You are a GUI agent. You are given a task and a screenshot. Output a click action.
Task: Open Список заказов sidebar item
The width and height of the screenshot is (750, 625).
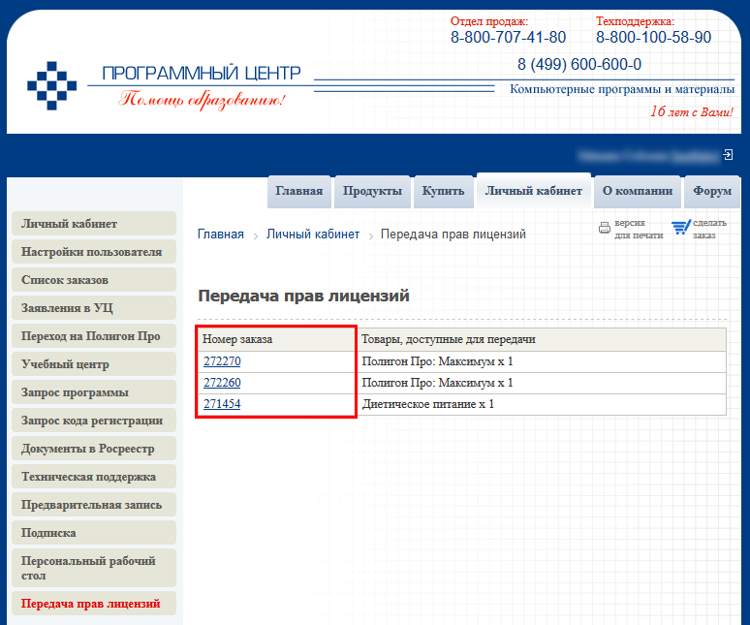[94, 280]
